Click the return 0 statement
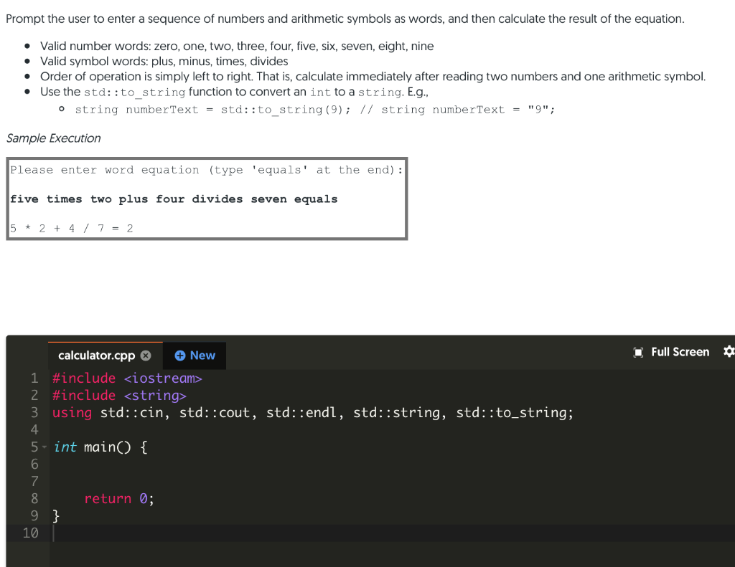Viewport: 735px width, 567px height. point(118,498)
